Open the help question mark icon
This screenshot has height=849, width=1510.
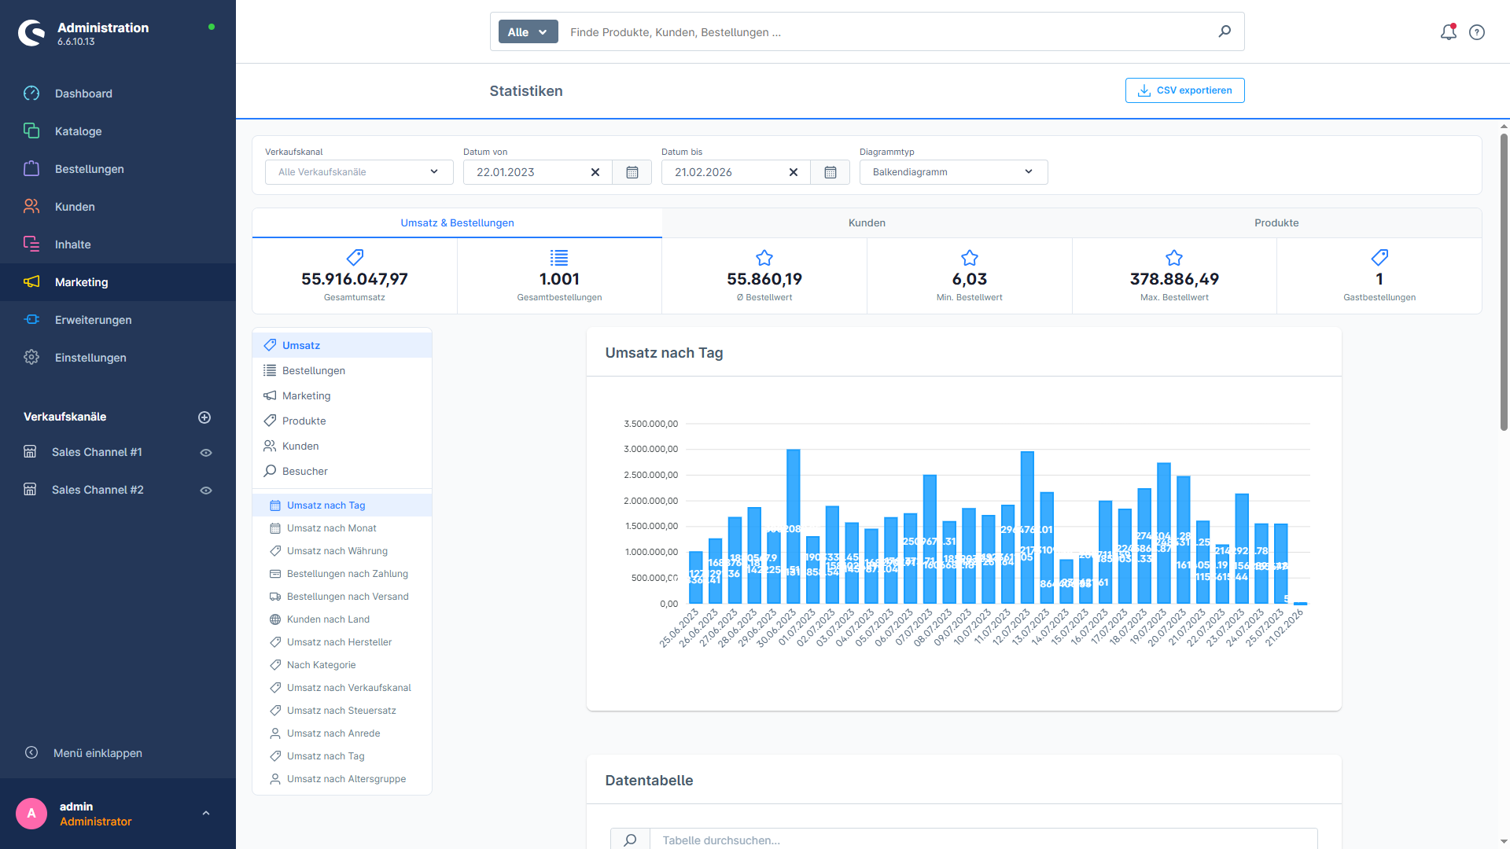point(1476,32)
